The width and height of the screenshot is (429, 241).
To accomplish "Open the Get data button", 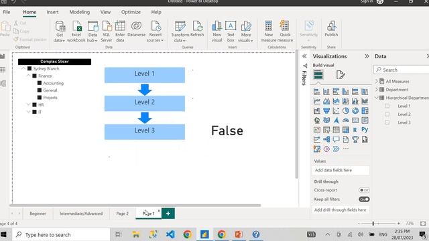I will point(60,31).
